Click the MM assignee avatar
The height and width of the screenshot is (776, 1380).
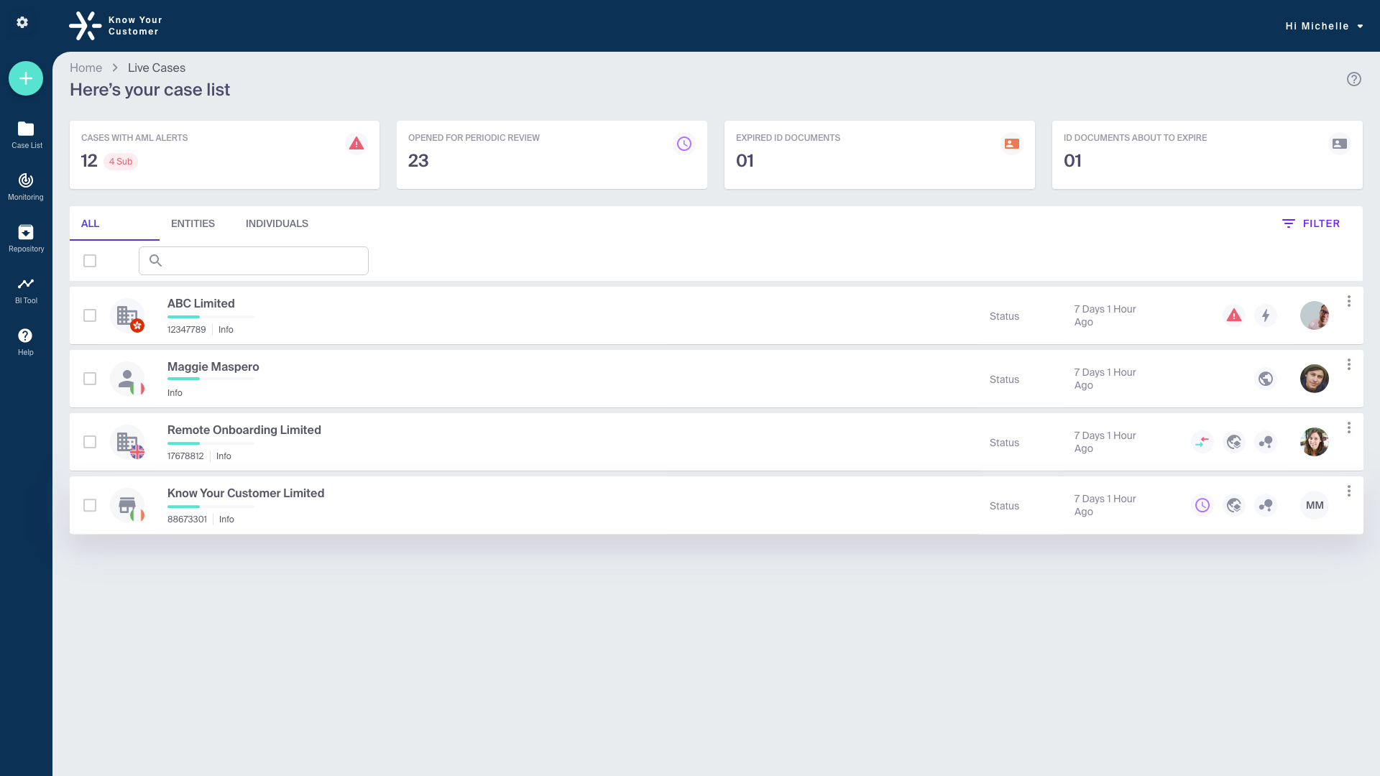pyautogui.click(x=1315, y=505)
